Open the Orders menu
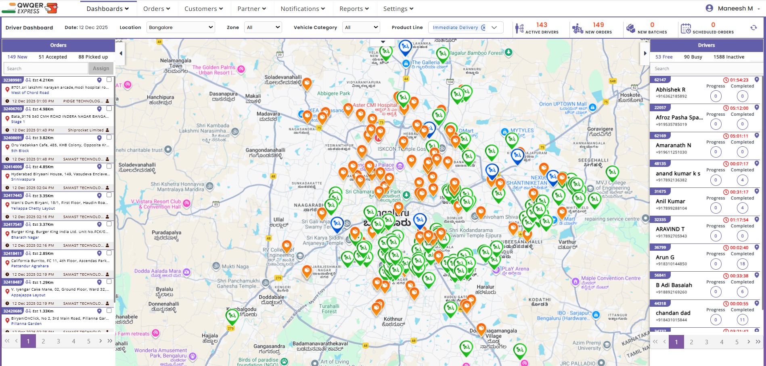 pyautogui.click(x=157, y=8)
